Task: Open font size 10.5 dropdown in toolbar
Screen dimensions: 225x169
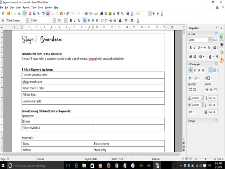Action: click(66, 20)
